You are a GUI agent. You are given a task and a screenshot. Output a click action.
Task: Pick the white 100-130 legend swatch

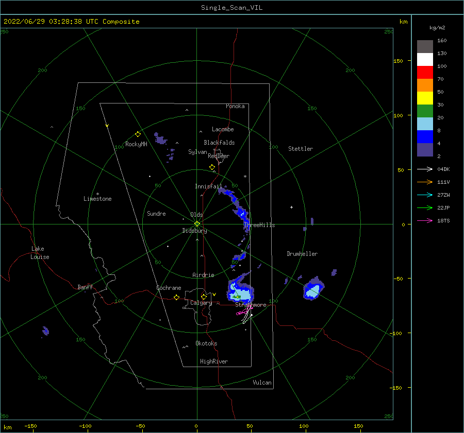click(425, 59)
